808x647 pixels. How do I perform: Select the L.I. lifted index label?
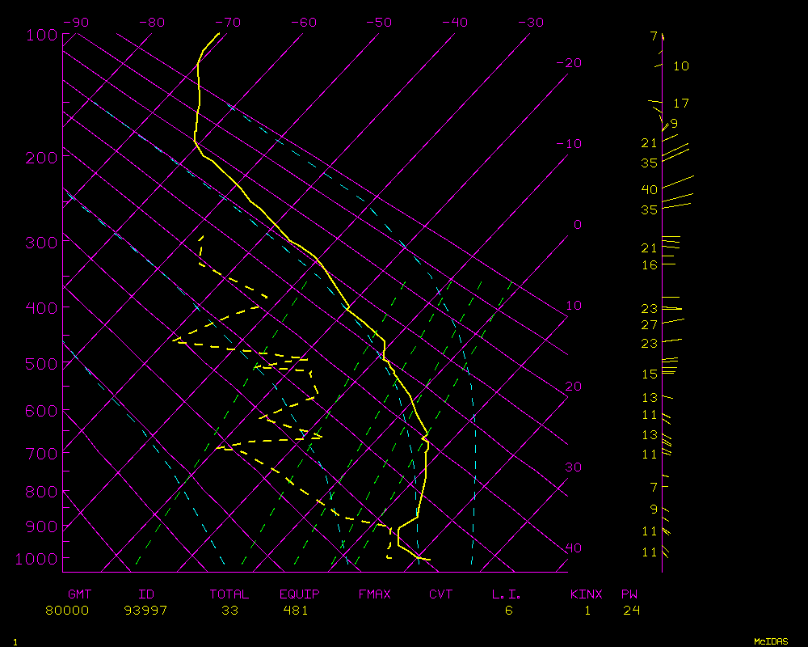pyautogui.click(x=507, y=594)
